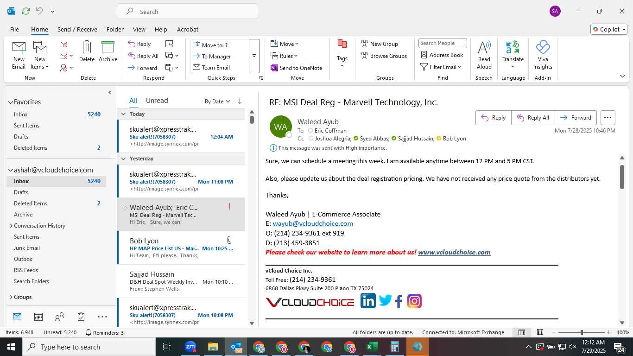Click the Meeting reply icon in Respond group
The width and height of the screenshot is (633, 356).
(x=169, y=44)
